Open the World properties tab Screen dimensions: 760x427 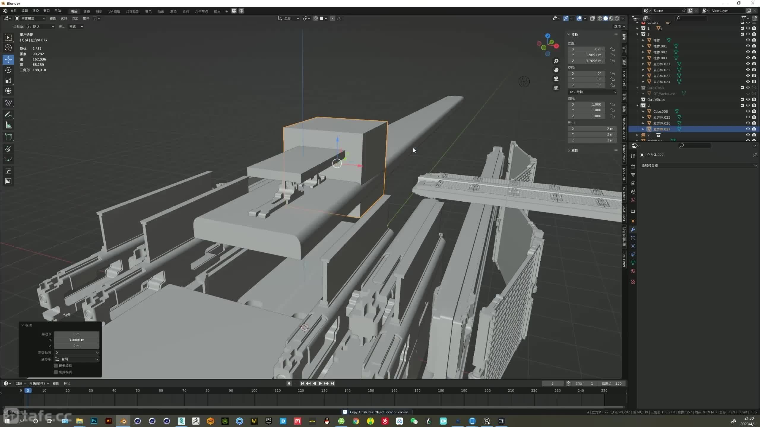coord(633,200)
